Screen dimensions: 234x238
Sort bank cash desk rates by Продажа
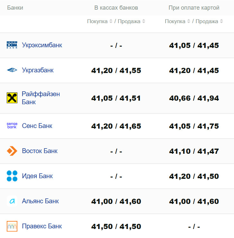[131, 22]
